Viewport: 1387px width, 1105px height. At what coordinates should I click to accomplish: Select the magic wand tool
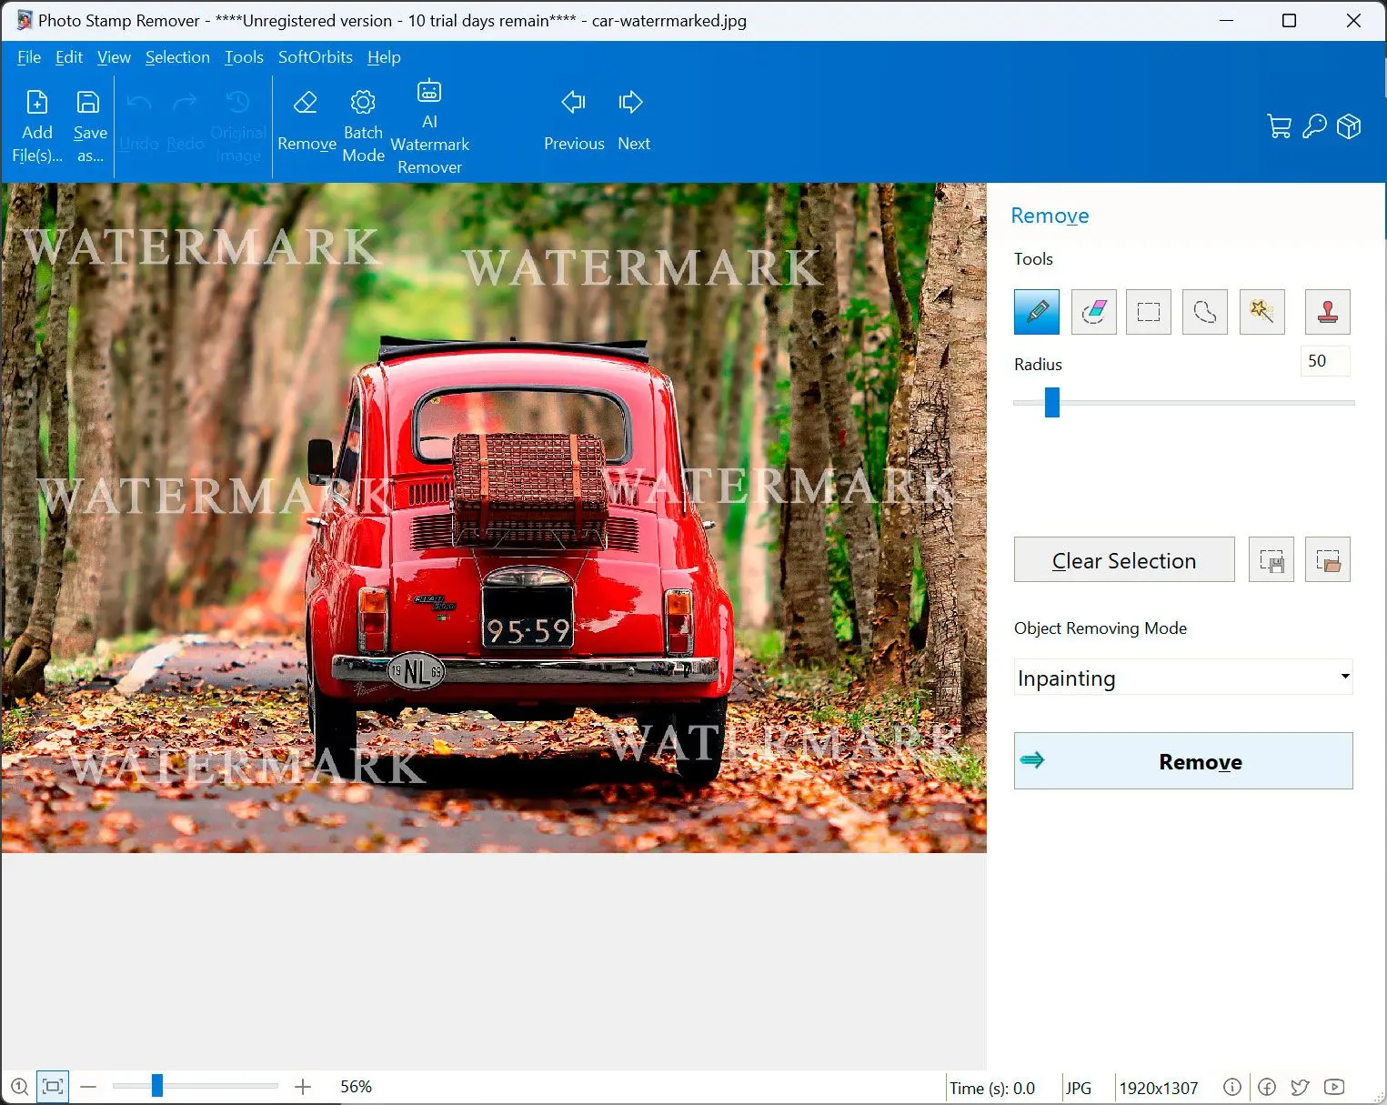[x=1262, y=313]
